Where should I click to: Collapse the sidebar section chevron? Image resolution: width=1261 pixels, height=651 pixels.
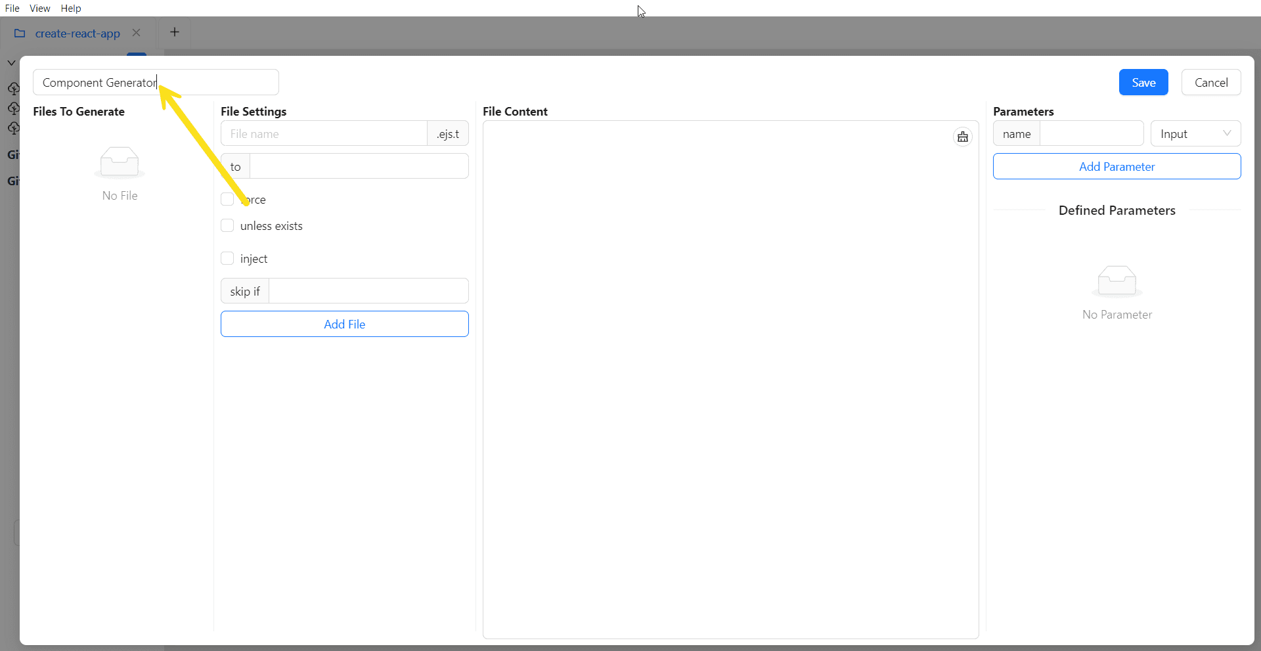pyautogui.click(x=11, y=63)
